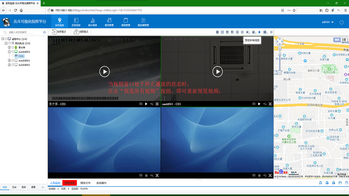Focus the device name search field
Image resolution: width=349 pixels, height=196 pixels.
[x=21, y=32]
